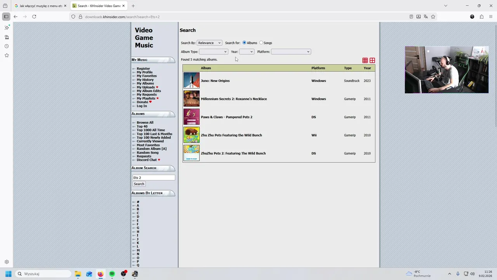Click the Search button under Album Search
497x280 pixels.
(x=139, y=184)
